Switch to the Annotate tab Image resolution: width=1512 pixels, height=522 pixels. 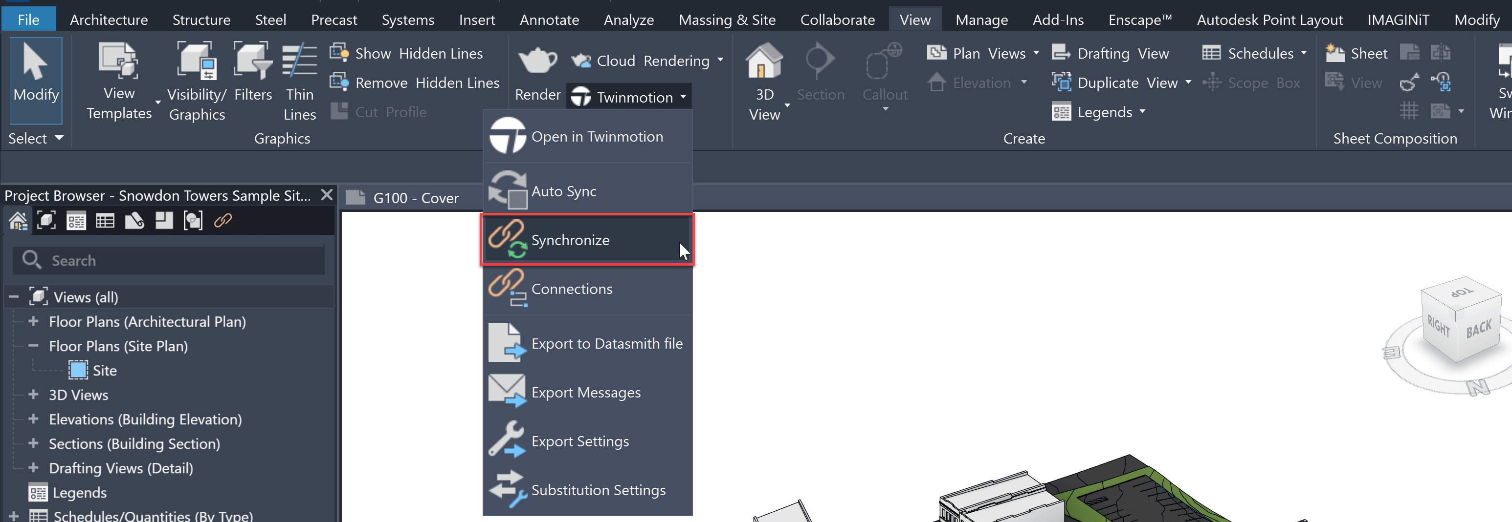point(549,20)
